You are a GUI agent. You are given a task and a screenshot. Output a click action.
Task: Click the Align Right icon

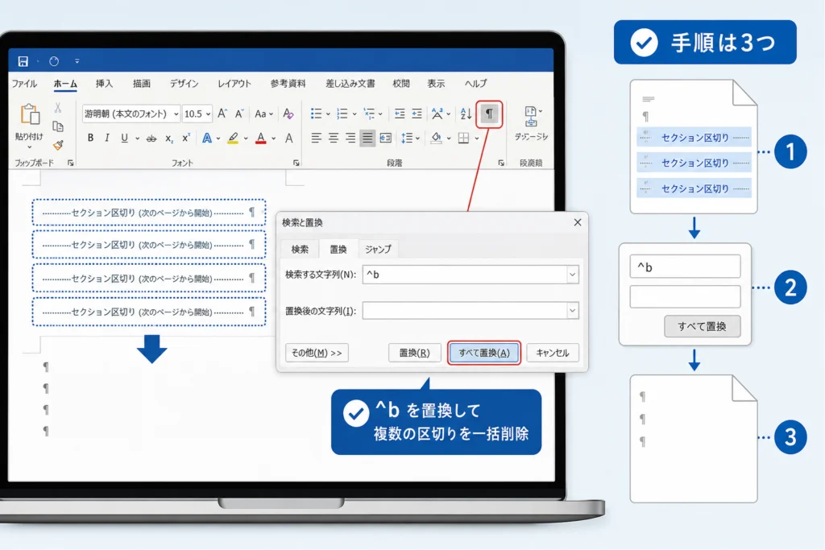350,139
